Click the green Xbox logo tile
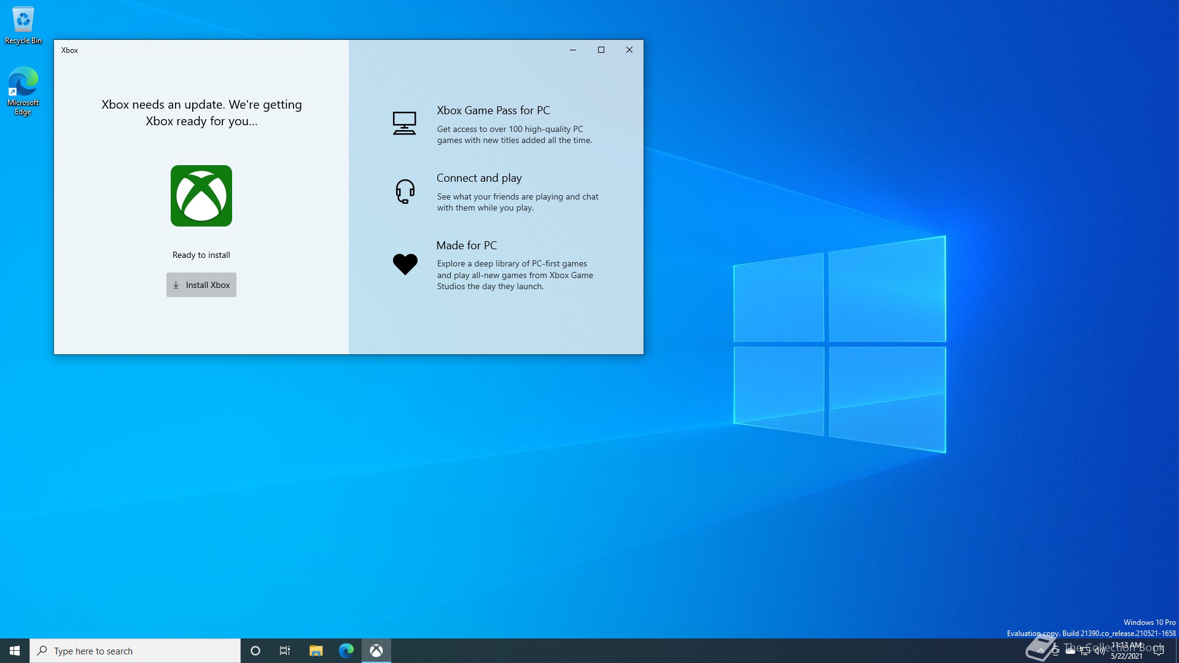The image size is (1179, 663). click(201, 196)
